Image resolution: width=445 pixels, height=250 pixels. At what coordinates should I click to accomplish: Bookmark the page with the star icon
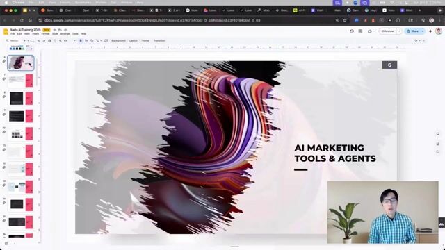345,20
